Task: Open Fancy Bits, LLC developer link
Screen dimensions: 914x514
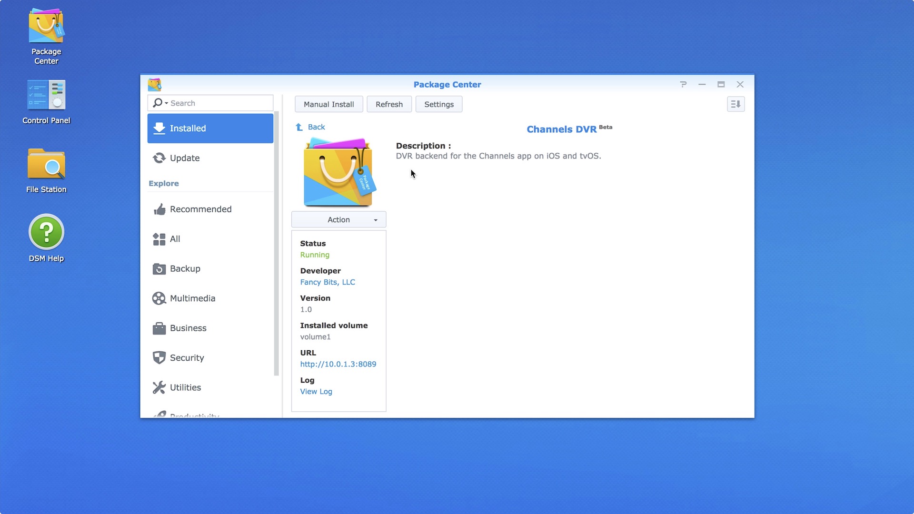Action: click(x=328, y=282)
